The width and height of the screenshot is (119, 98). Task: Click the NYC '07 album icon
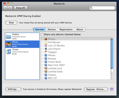click(46, 78)
